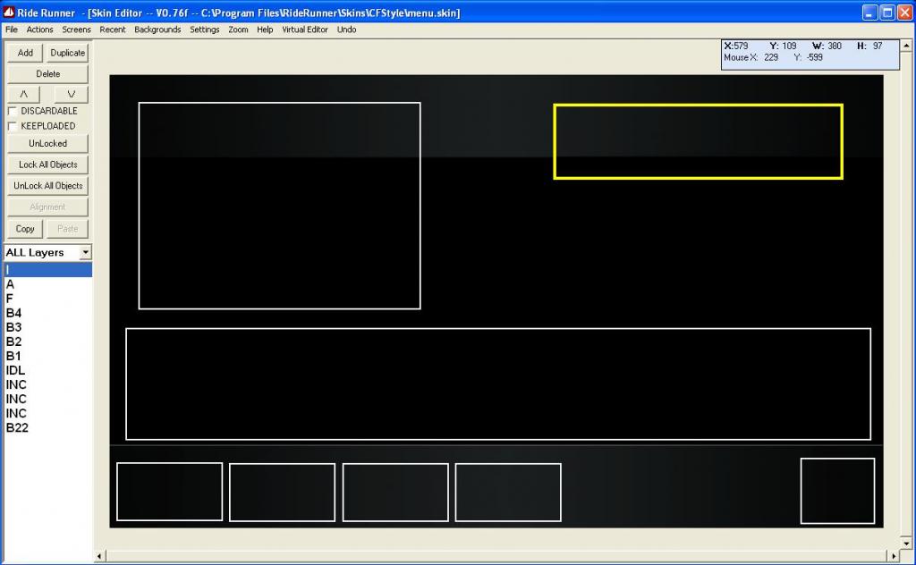Click the horizontal scrollbar left arrow

pyautogui.click(x=99, y=556)
